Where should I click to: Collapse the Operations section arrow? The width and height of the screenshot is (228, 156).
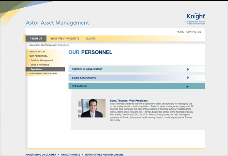[187, 87]
